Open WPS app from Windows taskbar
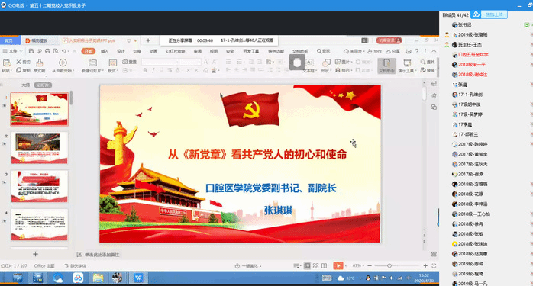 pos(138,278)
